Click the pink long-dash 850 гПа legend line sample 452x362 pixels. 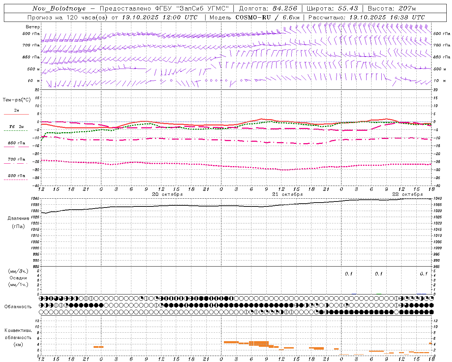tap(16, 147)
